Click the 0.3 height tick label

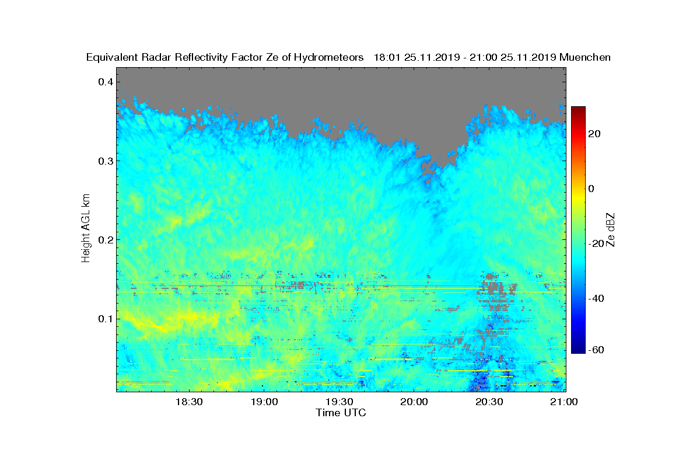click(105, 161)
